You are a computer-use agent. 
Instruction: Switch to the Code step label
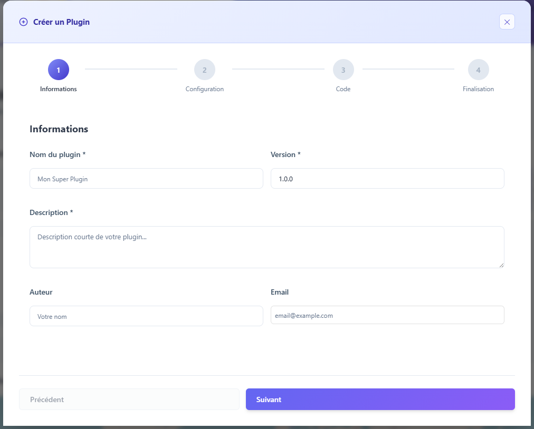pyautogui.click(x=343, y=89)
